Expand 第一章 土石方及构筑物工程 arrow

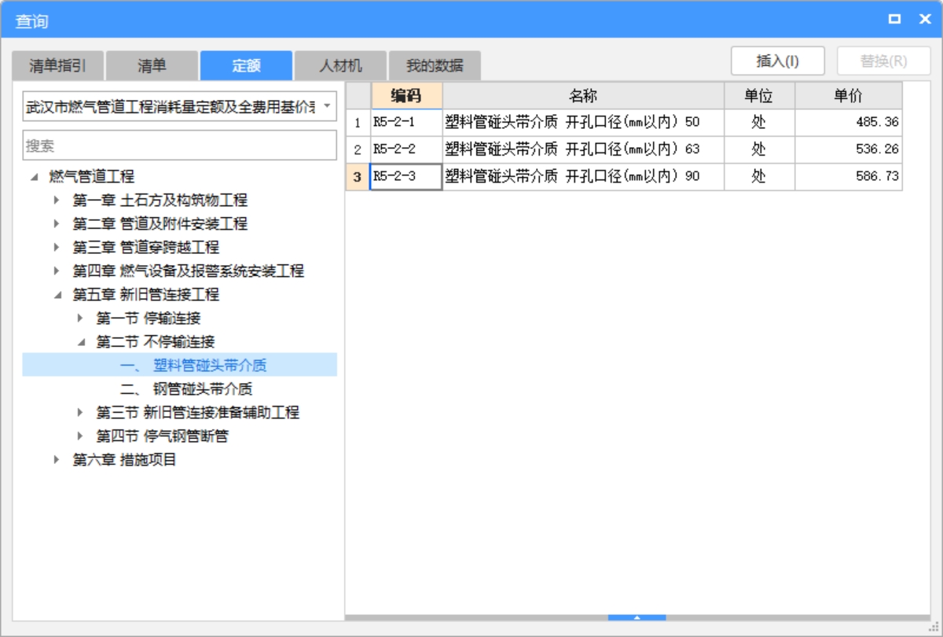(57, 201)
